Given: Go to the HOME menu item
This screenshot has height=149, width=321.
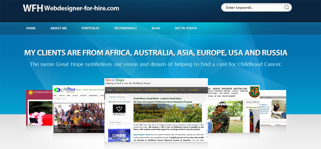Looking at the screenshot, I should [31, 28].
